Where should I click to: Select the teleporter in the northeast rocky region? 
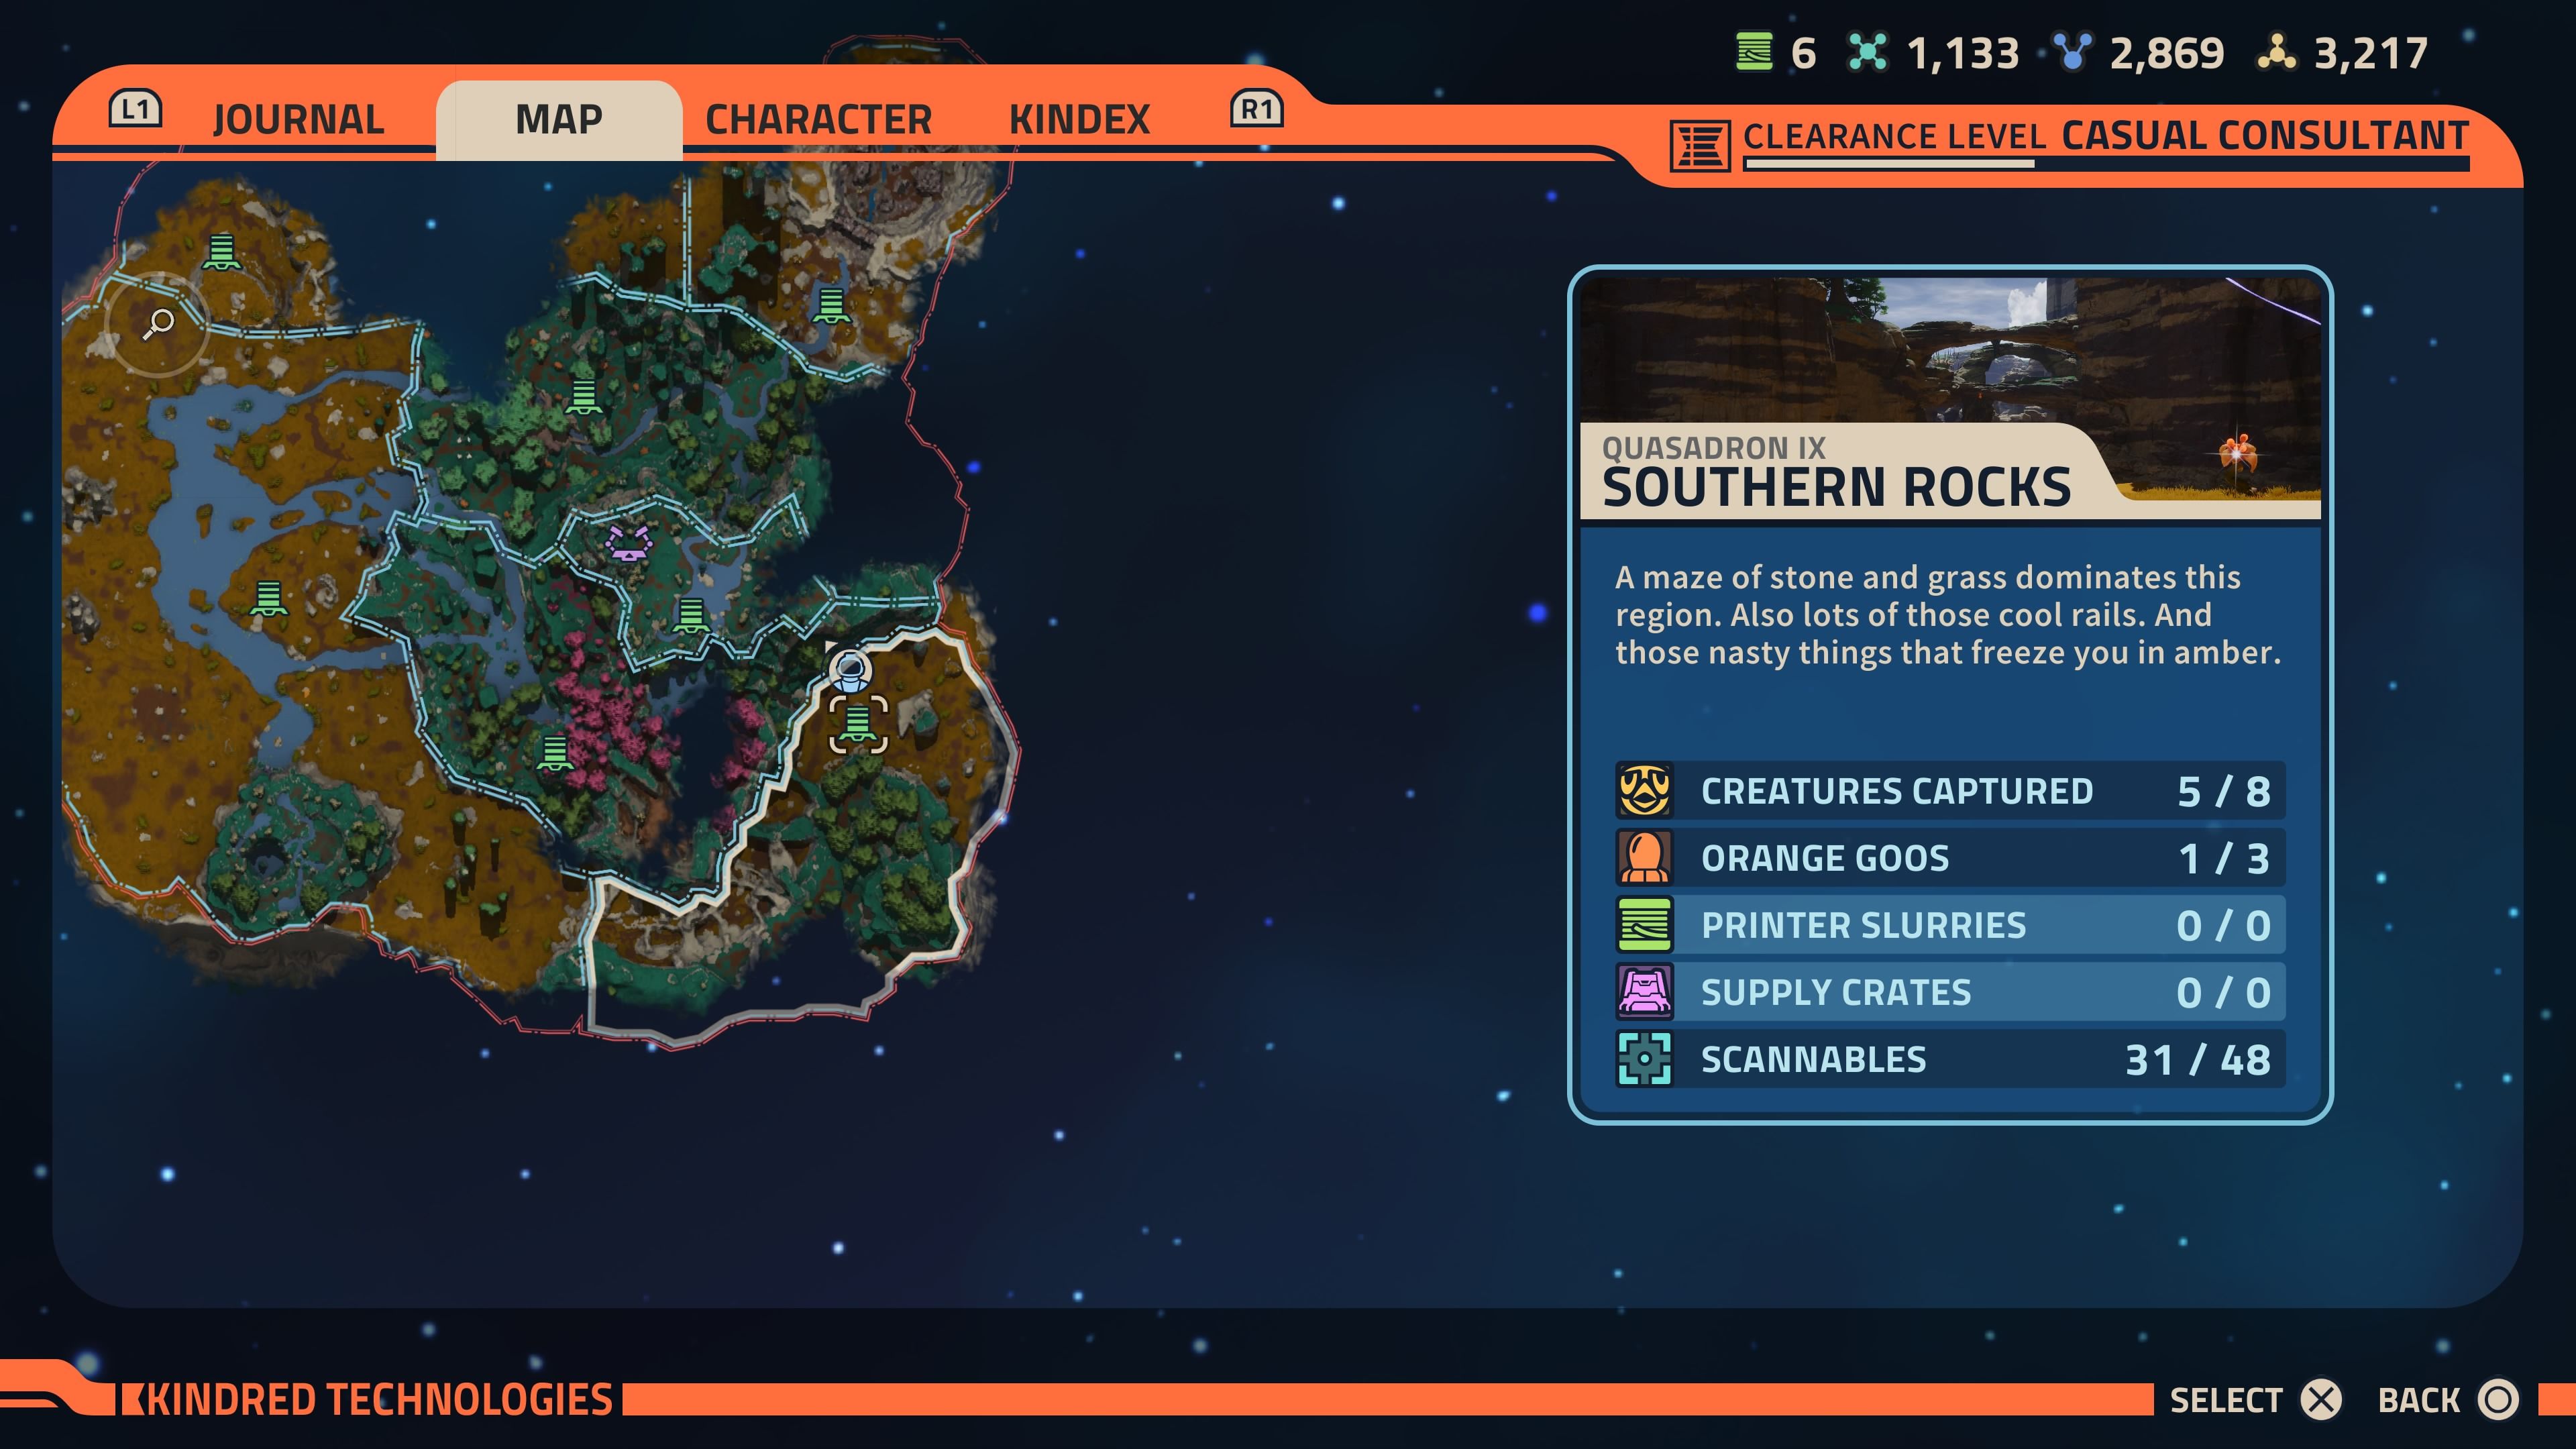830,306
